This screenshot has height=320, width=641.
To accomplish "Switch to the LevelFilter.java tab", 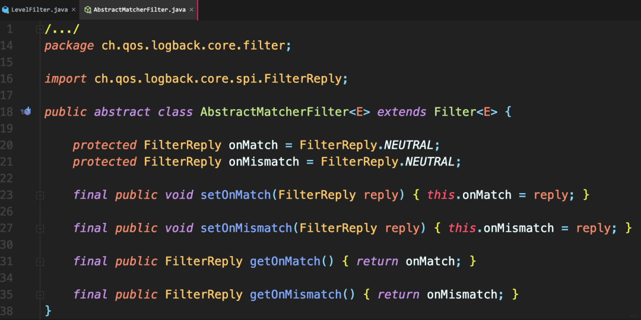I will (x=39, y=9).
